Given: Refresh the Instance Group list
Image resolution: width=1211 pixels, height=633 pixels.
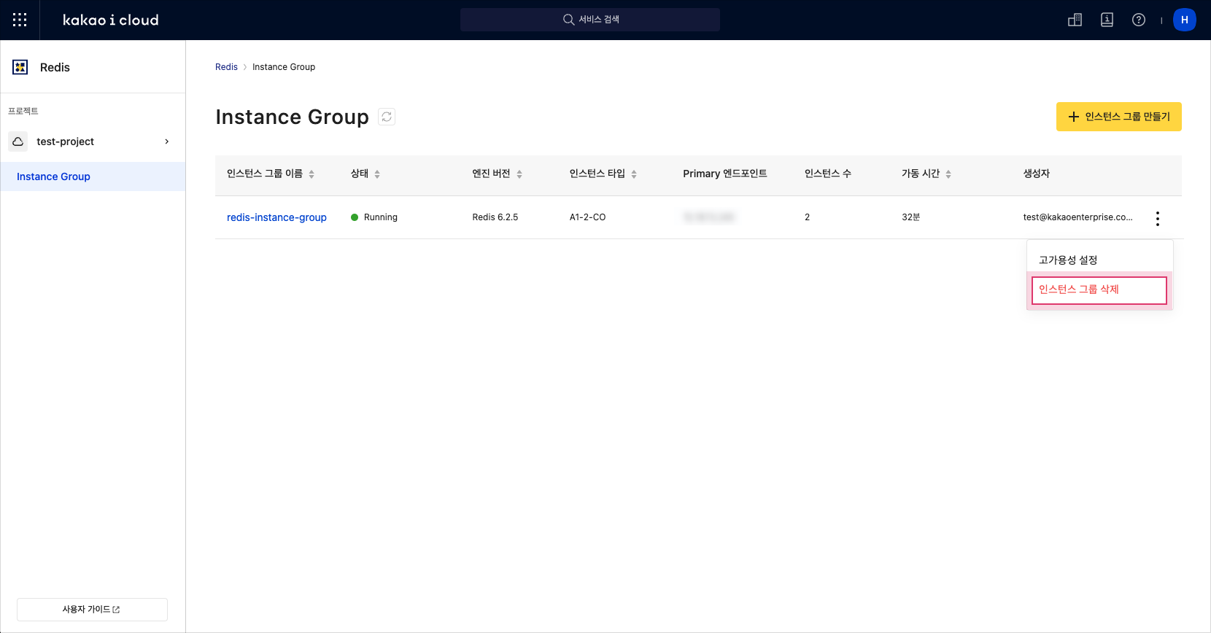Looking at the screenshot, I should click(x=387, y=117).
